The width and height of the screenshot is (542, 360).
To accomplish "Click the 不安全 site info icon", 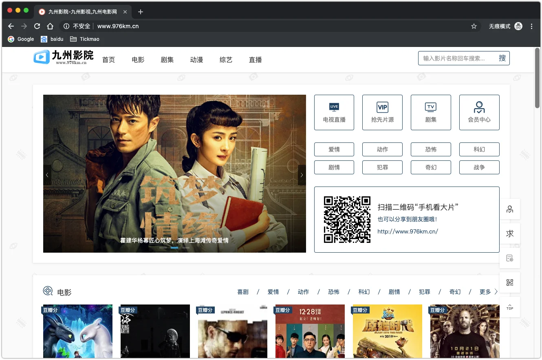I will 66,26.
